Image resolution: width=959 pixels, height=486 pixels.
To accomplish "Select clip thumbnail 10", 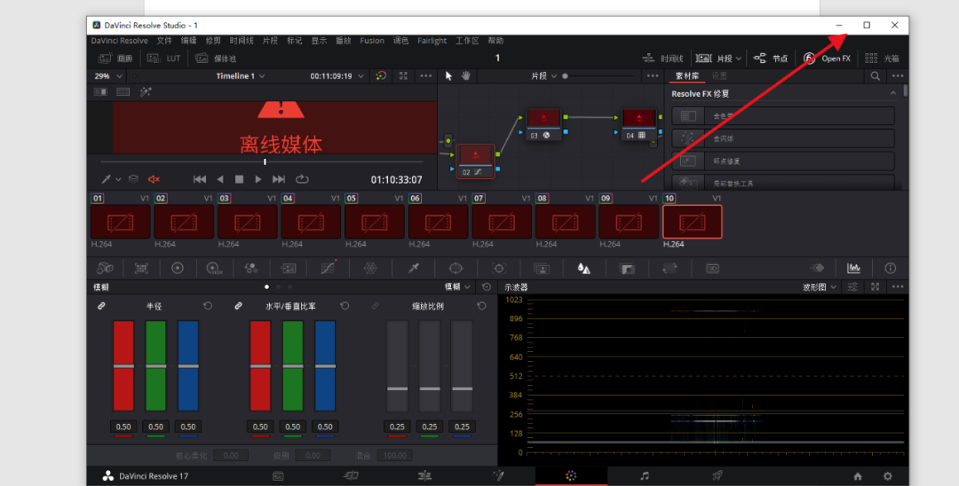I will [x=693, y=222].
